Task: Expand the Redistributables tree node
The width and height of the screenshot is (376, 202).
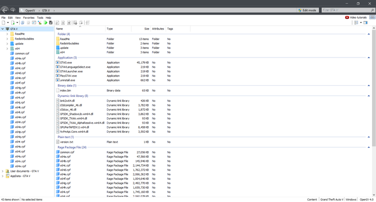Action: 7,39
